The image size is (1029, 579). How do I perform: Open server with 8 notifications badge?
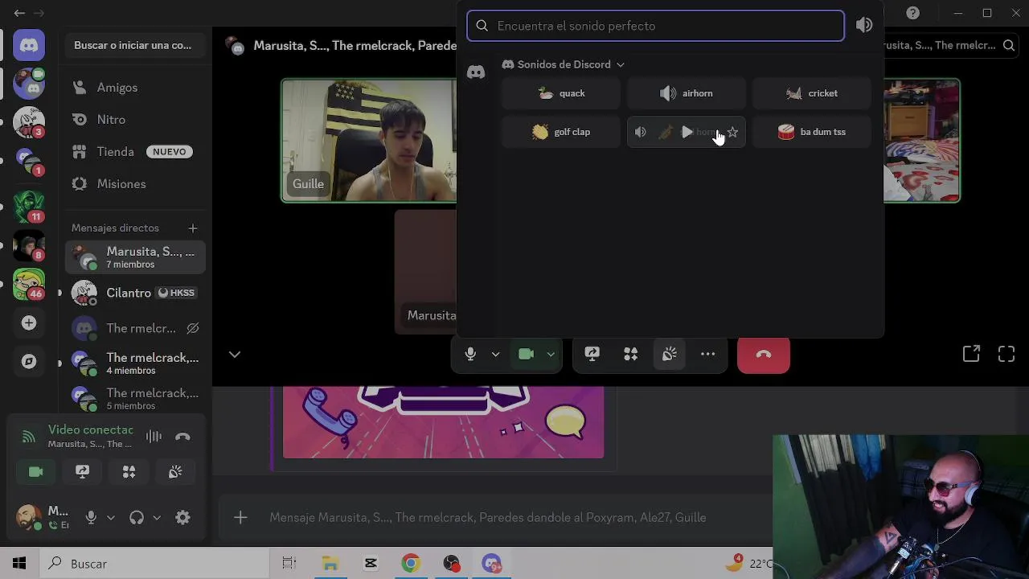pos(29,244)
